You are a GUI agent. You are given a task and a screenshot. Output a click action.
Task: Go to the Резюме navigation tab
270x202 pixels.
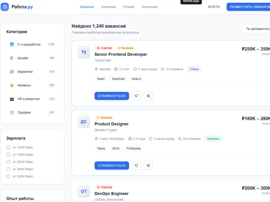[129, 7]
